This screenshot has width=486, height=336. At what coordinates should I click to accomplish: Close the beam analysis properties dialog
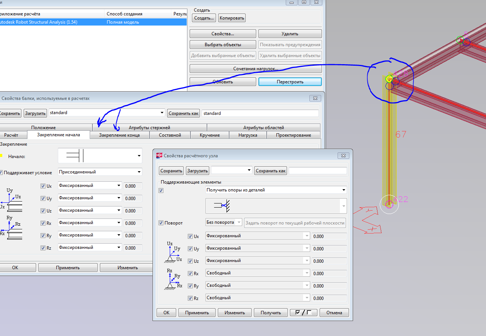315,98
